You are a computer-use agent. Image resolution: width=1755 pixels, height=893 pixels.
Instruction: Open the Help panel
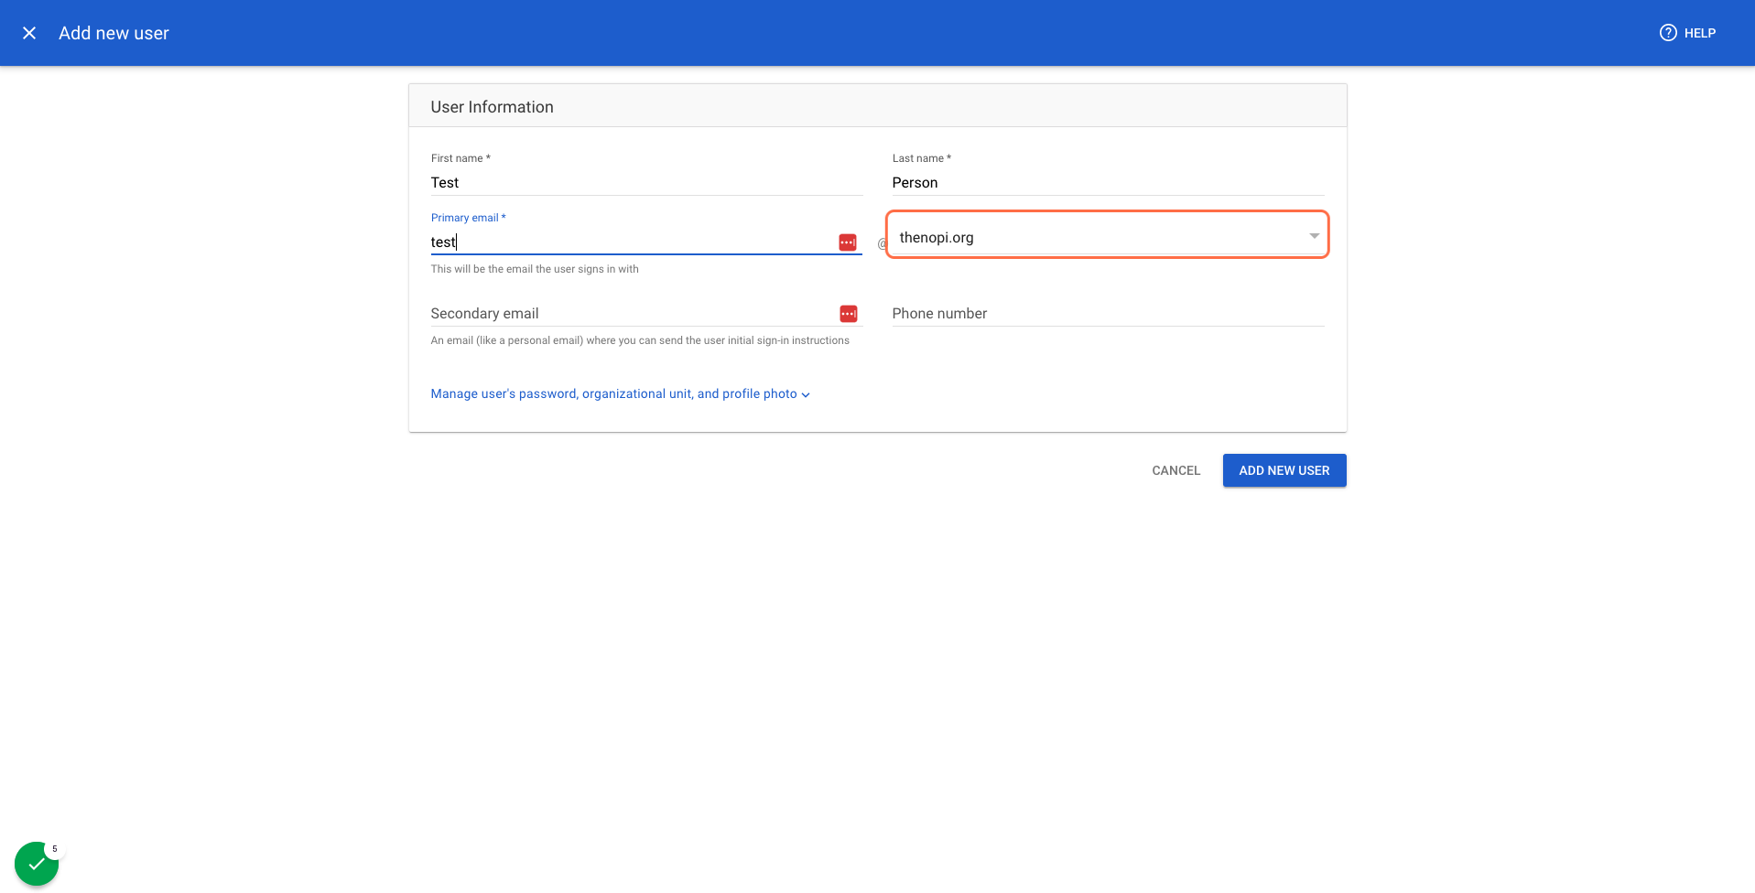pos(1687,33)
